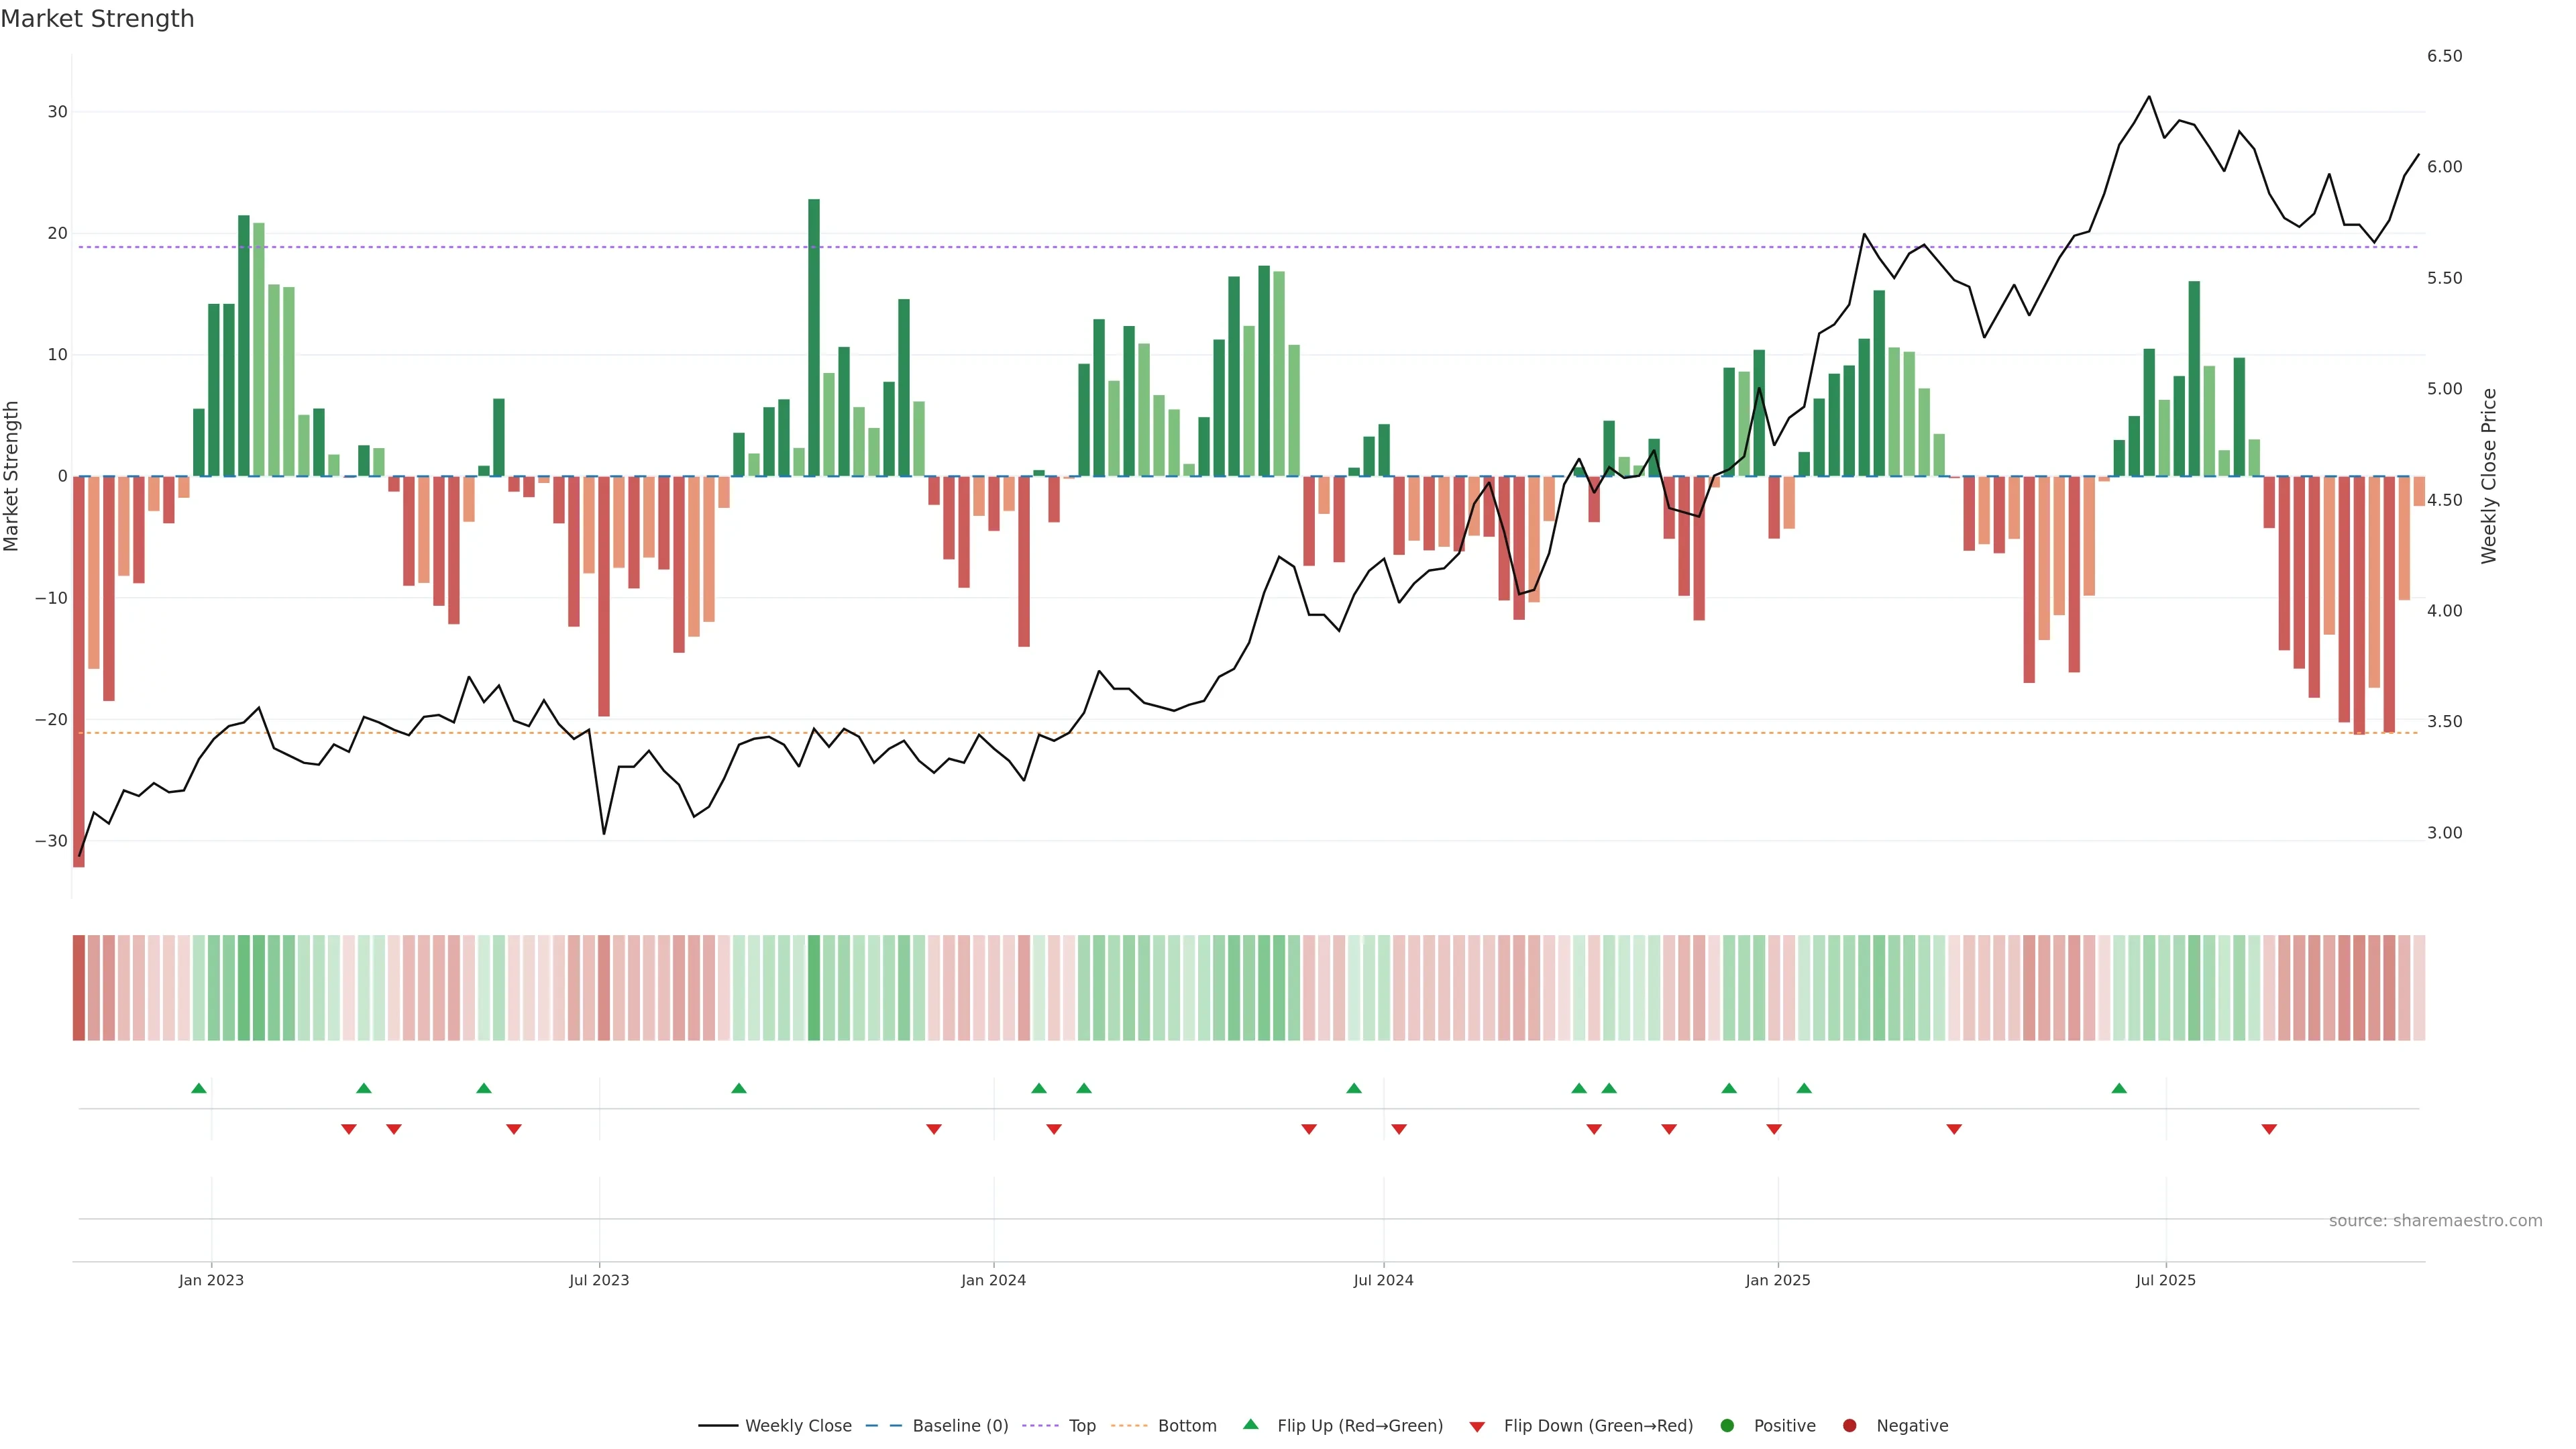Click the last red flip-down marker after Jul 2025
Image resolution: width=2576 pixels, height=1449 pixels.
(2269, 1129)
